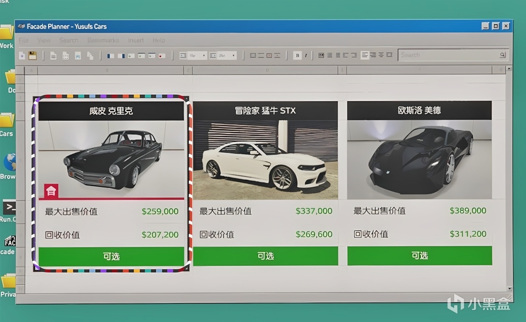Click 回收价值 label under 欧斯洛 美德
The width and height of the screenshot is (526, 322).
(x=371, y=234)
